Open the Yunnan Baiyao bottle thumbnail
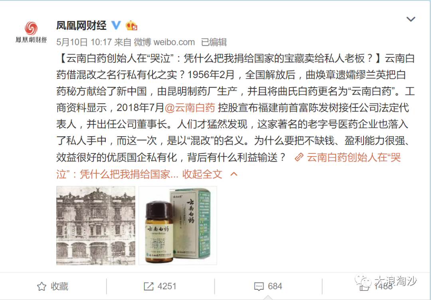 click(178, 225)
